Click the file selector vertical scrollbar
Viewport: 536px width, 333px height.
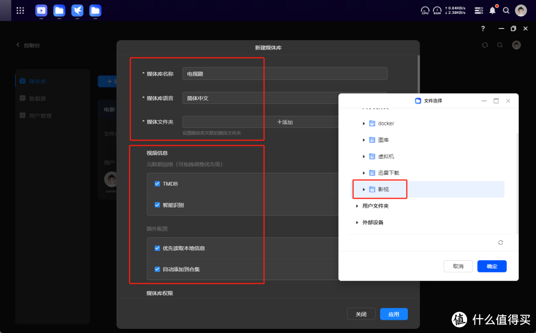coord(517,183)
